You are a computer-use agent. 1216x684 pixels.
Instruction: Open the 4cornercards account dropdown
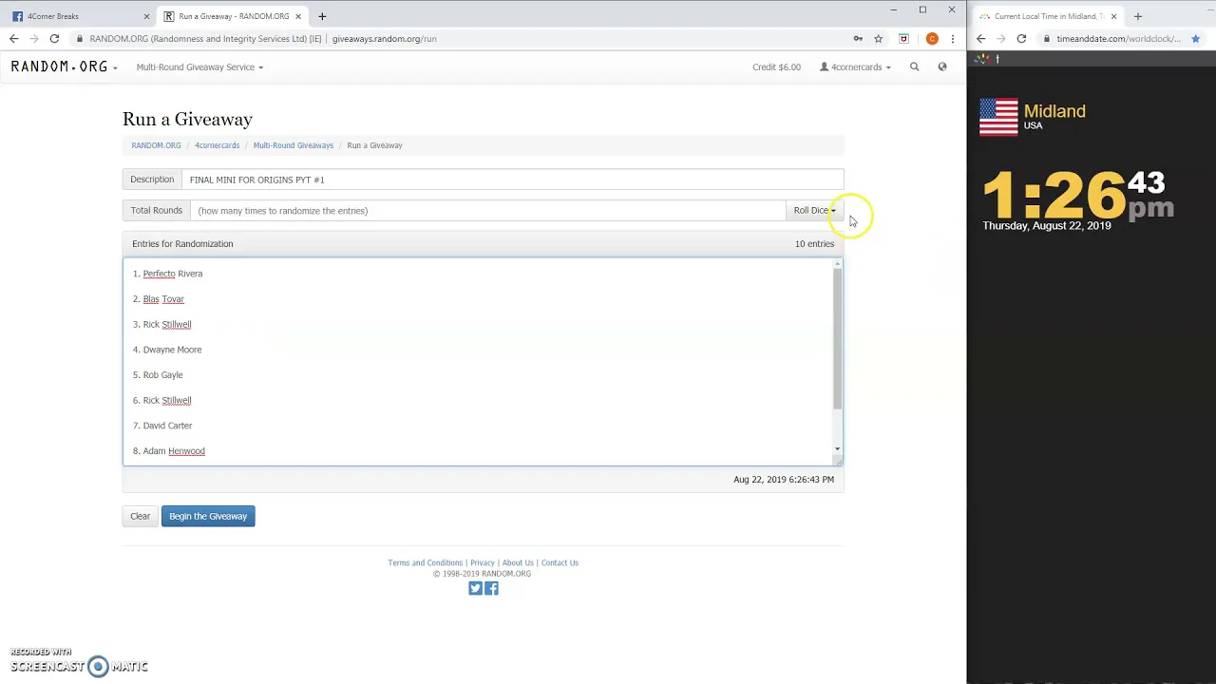[x=855, y=67]
